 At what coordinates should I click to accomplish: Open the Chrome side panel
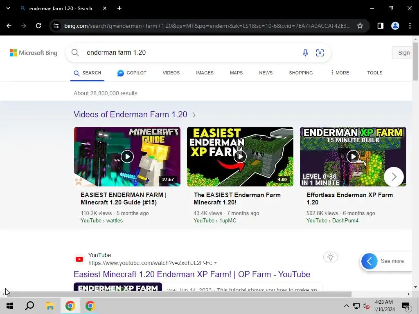pyautogui.click(x=380, y=26)
